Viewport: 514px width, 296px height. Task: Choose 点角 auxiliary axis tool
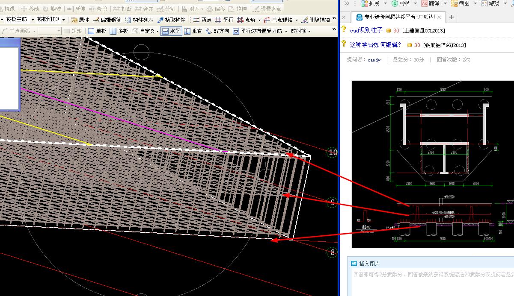tap(246, 20)
